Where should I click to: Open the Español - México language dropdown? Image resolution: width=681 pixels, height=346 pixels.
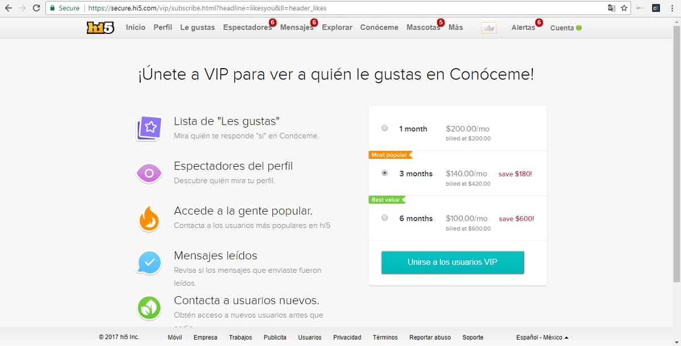tap(542, 337)
